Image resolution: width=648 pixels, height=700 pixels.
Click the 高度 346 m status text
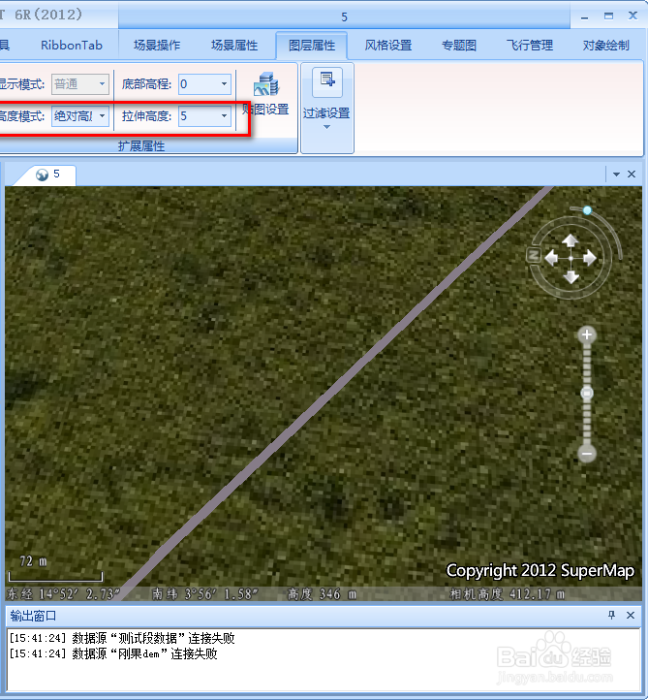(x=322, y=594)
